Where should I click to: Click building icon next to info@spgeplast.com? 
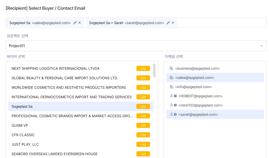[x=172, y=87]
